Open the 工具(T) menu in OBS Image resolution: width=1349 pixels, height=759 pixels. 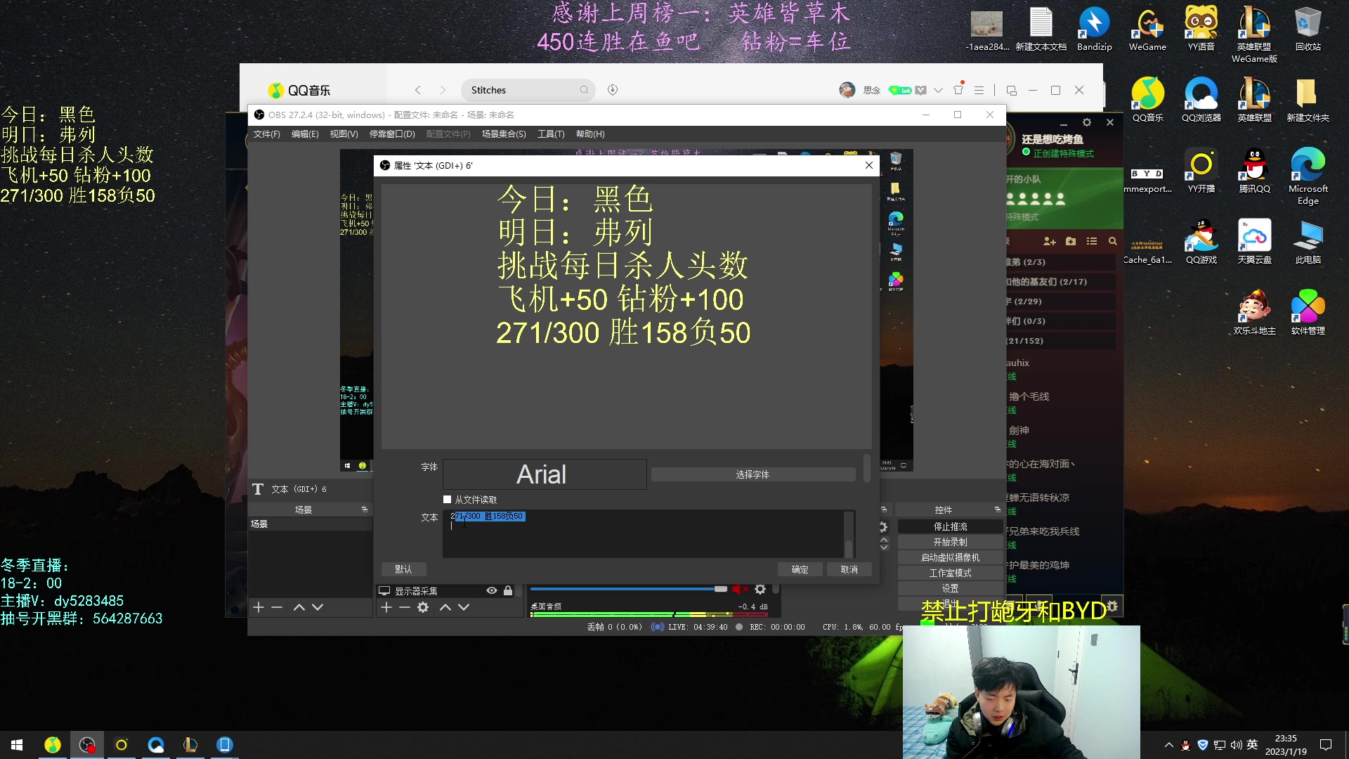pyautogui.click(x=551, y=134)
